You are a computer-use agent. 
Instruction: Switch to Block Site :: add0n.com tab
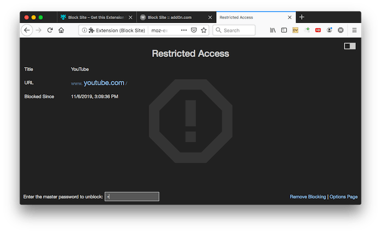[176, 17]
